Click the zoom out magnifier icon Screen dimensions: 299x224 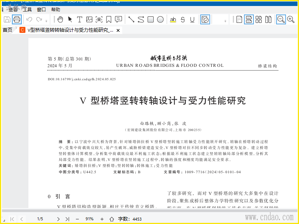(281, 19)
